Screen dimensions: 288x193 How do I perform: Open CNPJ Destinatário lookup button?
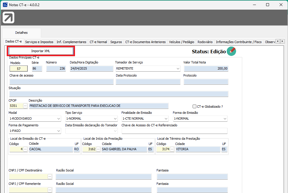(x=50, y=177)
